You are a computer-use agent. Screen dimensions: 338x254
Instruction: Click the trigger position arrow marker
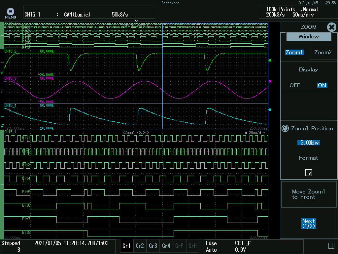coord(136,19)
